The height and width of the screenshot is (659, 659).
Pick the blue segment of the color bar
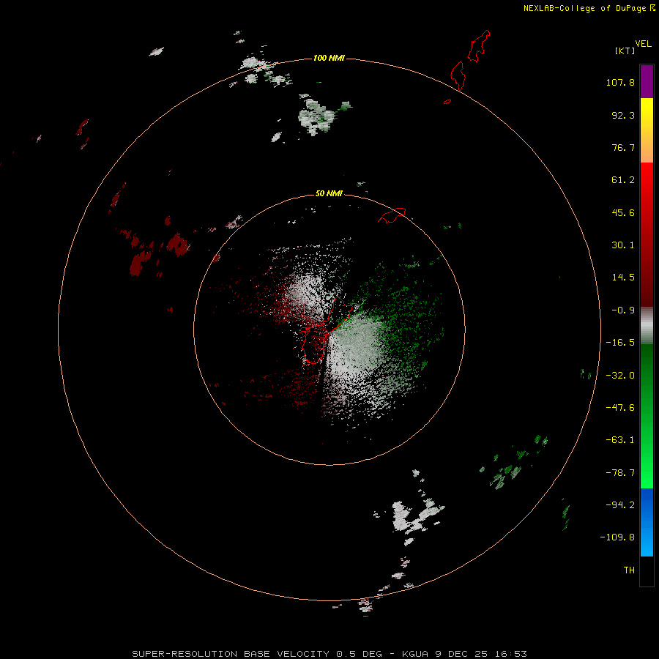point(647,522)
